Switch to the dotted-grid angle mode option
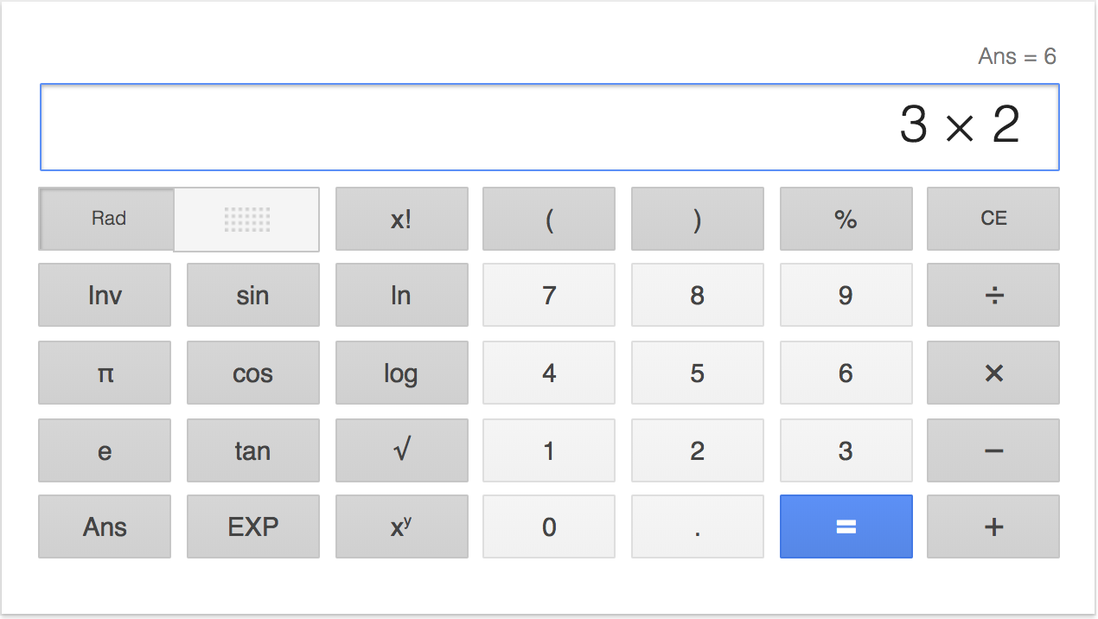Image resolution: width=1098 pixels, height=619 pixels. tap(247, 220)
